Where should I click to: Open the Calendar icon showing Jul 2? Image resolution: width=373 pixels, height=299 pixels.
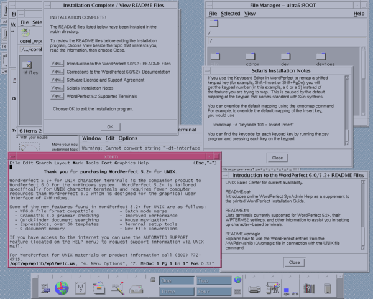pyautogui.click(x=80, y=288)
